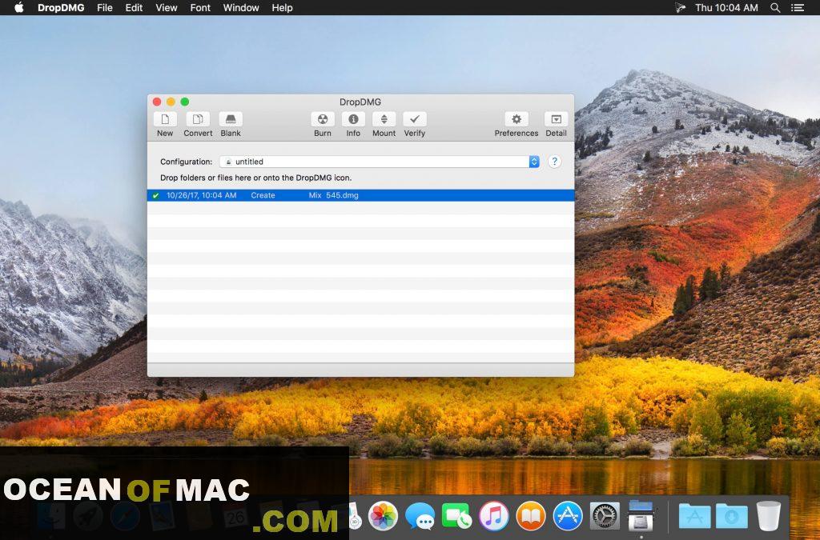Open the Applications folder in the Dock
820x540 pixels.
coord(694,515)
